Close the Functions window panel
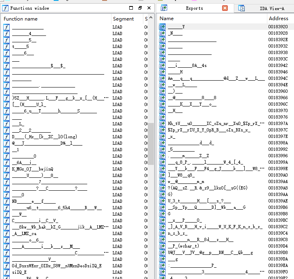The width and height of the screenshot is (294, 279). pos(149,8)
